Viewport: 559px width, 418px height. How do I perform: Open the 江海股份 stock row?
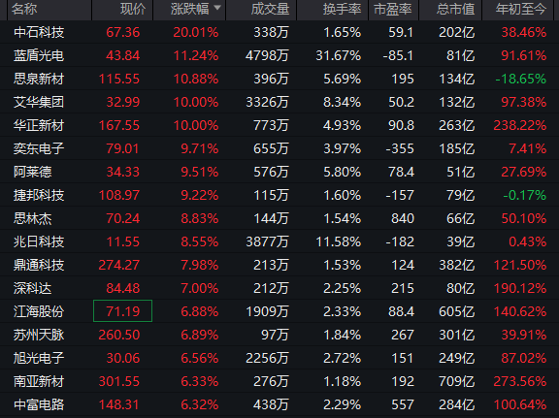coord(279,311)
